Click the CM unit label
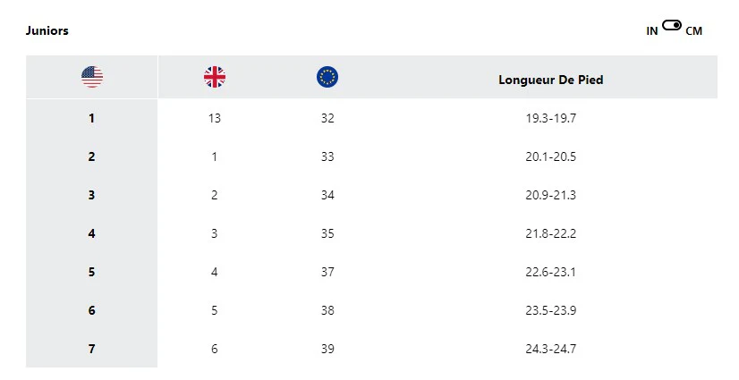The height and width of the screenshot is (380, 739). [x=693, y=31]
